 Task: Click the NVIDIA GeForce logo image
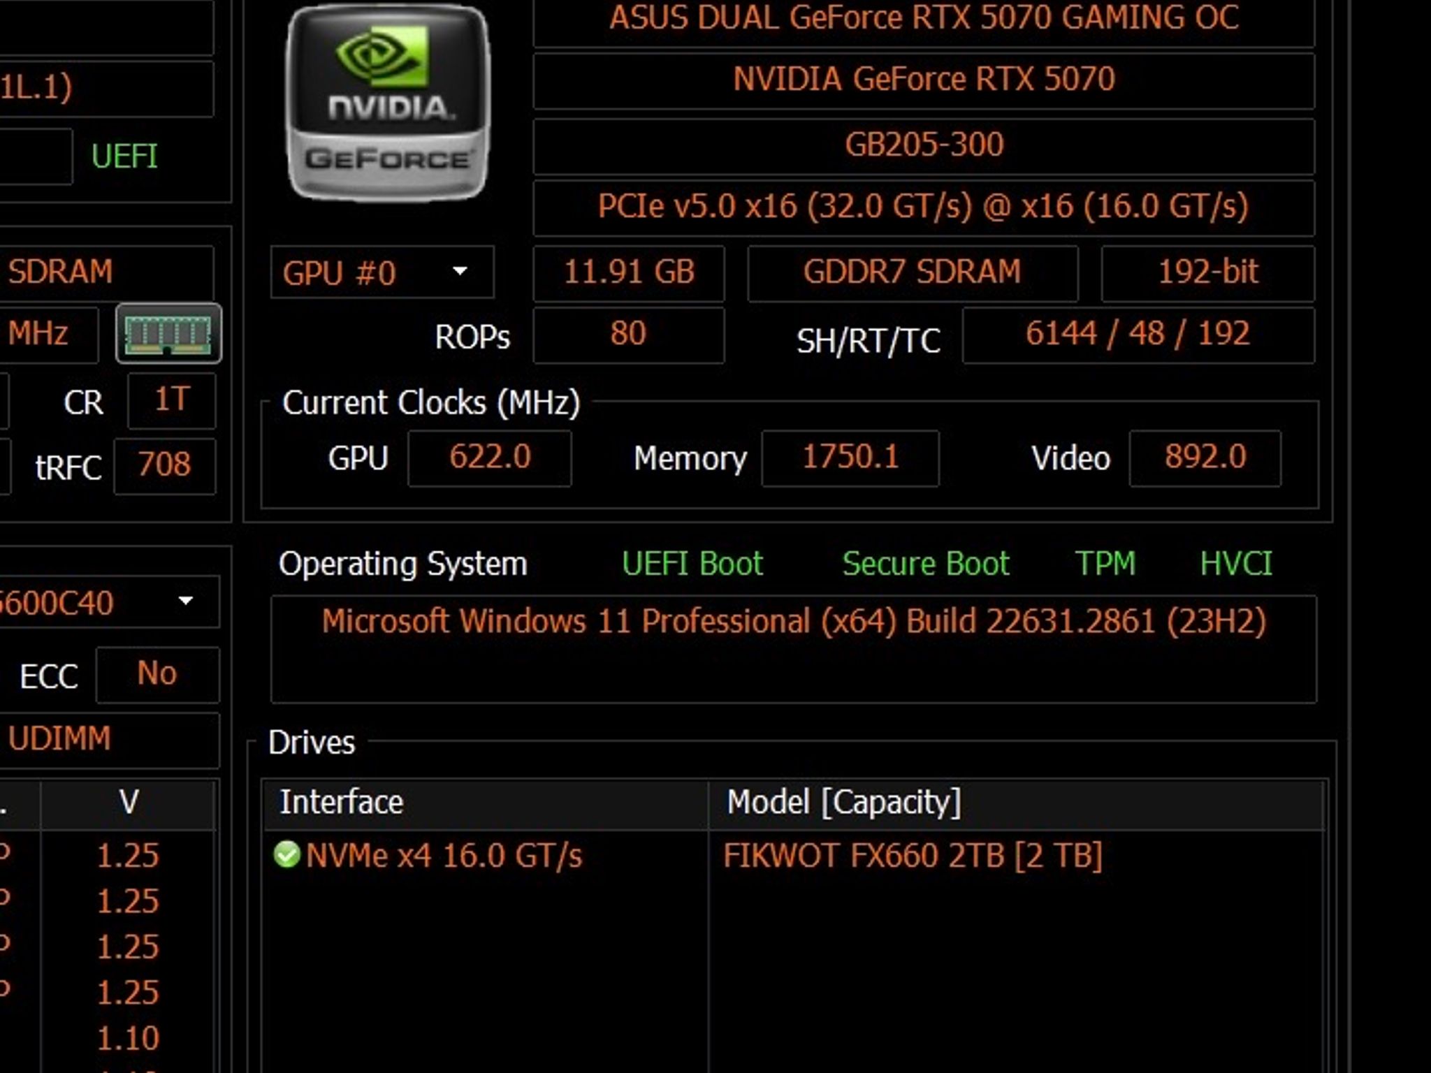(x=388, y=103)
